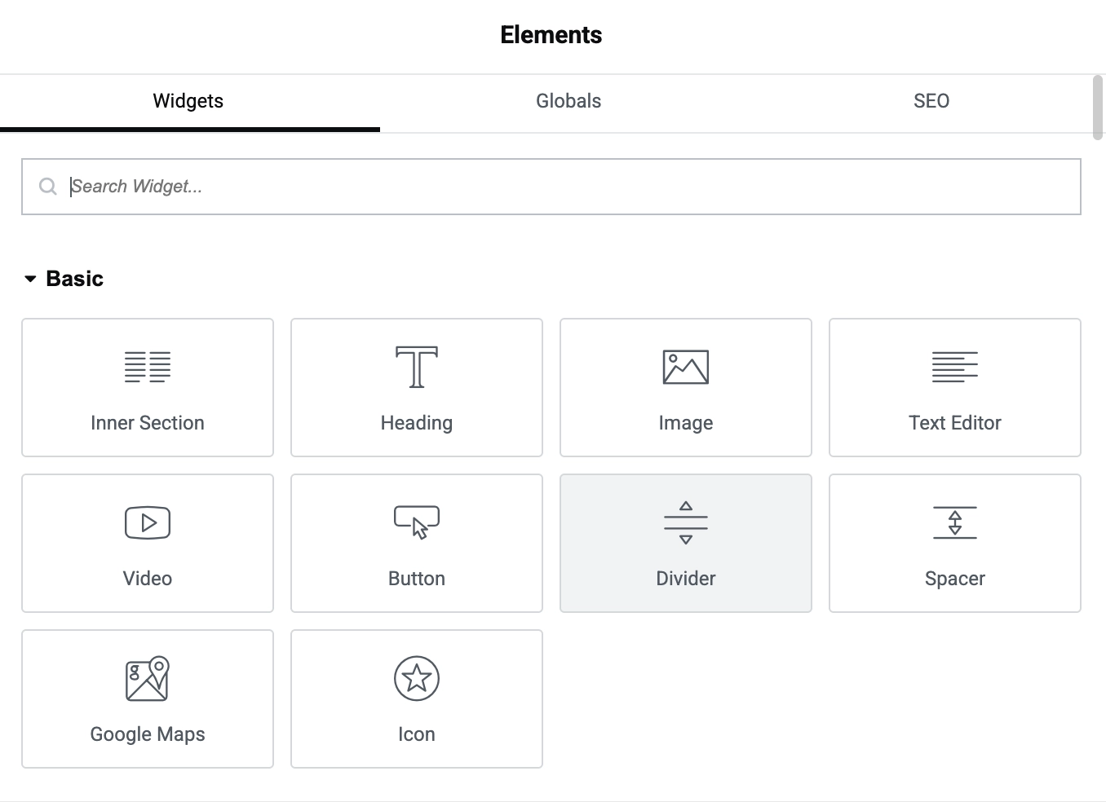Pick the Button widget
Image resolution: width=1106 pixels, height=802 pixels.
[x=416, y=543]
